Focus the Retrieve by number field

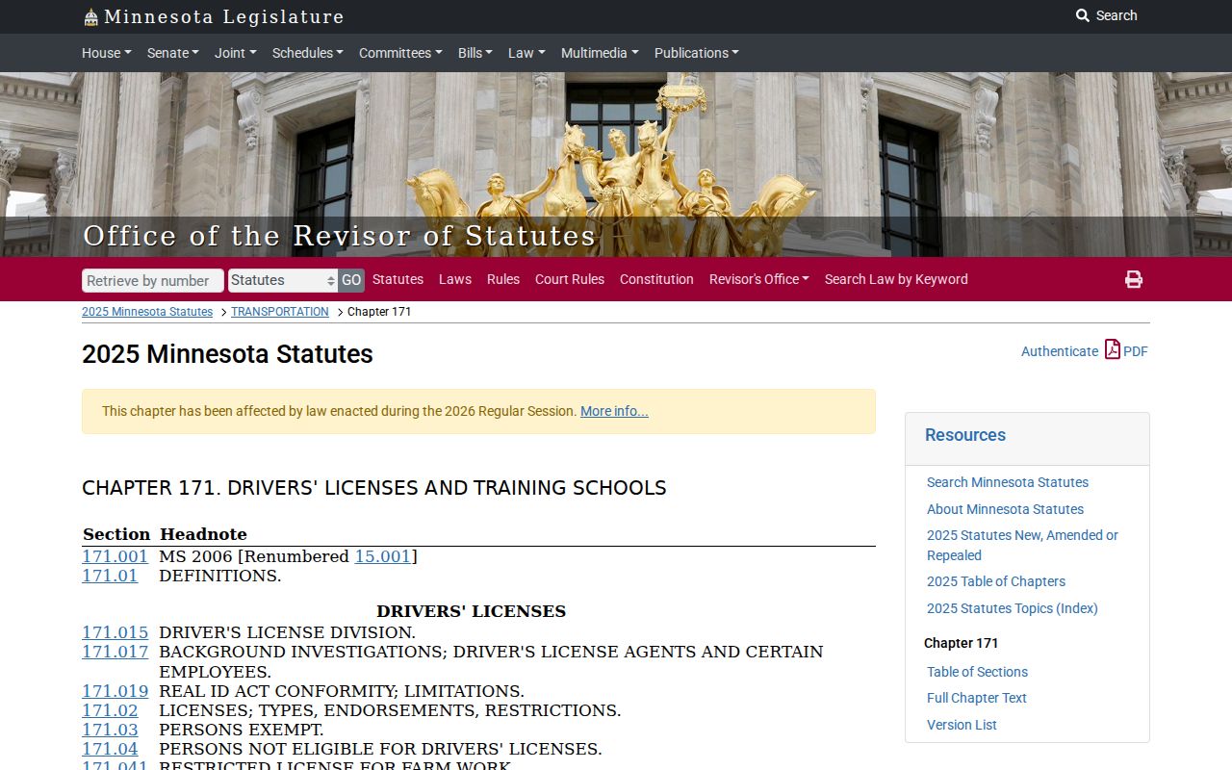pyautogui.click(x=153, y=280)
